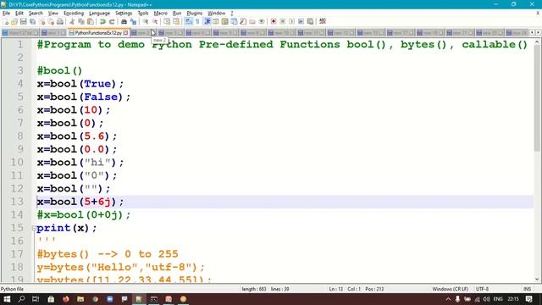The height and width of the screenshot is (305, 542).
Task: Click the New file toolbar icon
Action: tap(6, 21)
